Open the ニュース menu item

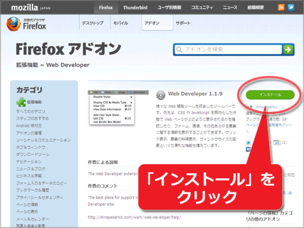coord(230,8)
